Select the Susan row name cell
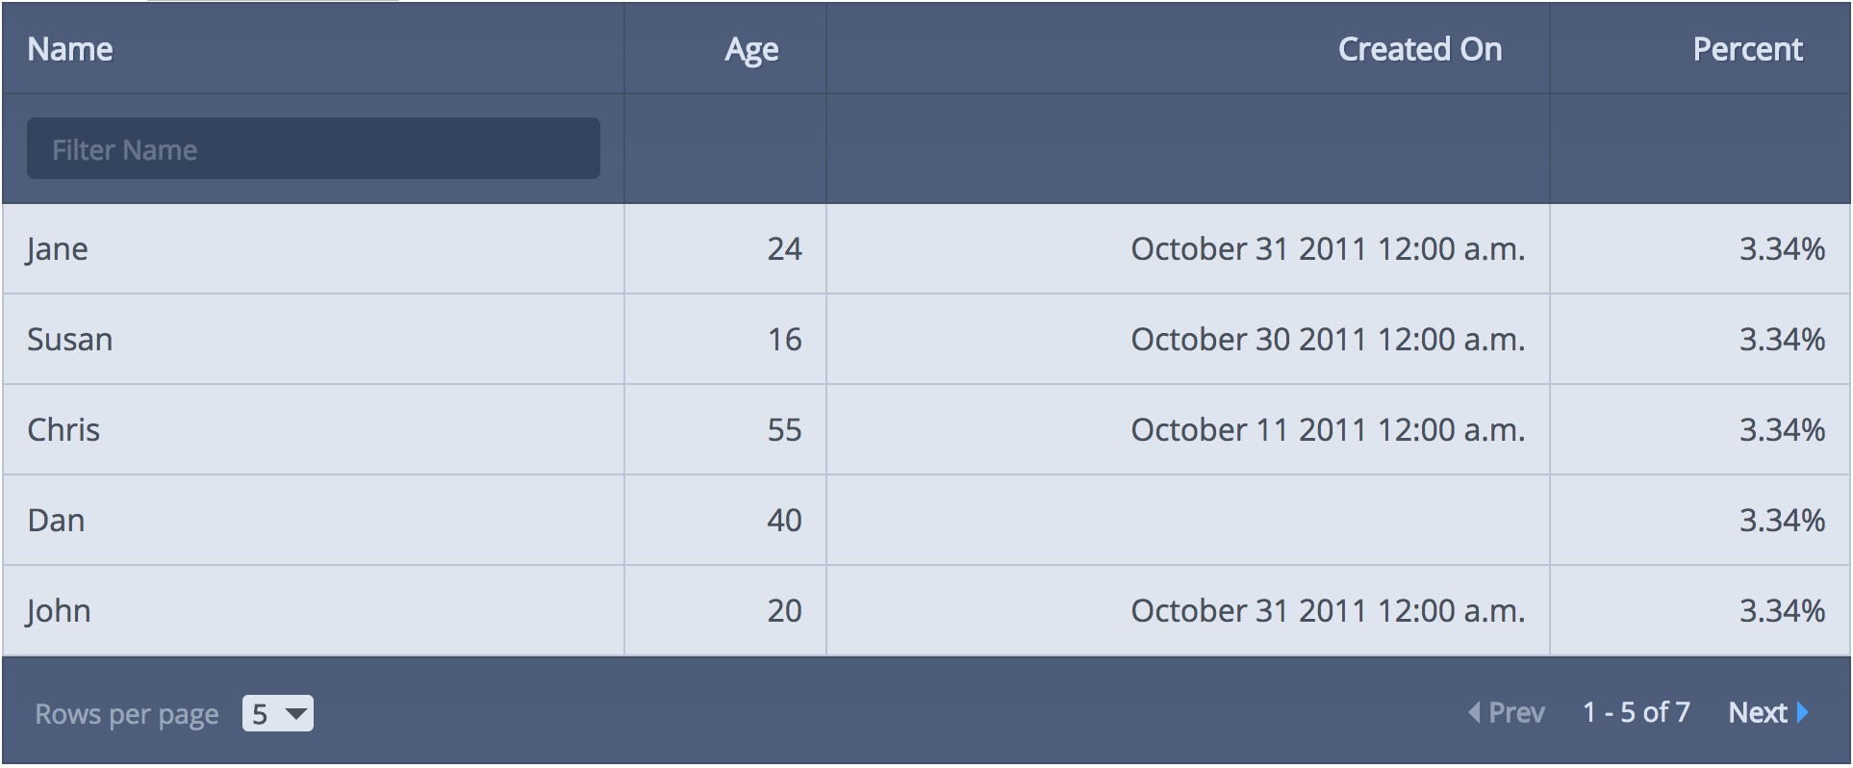1853x768 pixels. pos(314,340)
